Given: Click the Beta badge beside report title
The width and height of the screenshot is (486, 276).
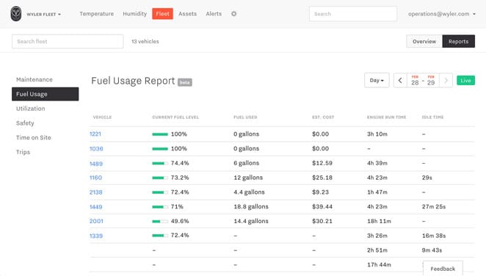Looking at the screenshot, I should point(185,82).
